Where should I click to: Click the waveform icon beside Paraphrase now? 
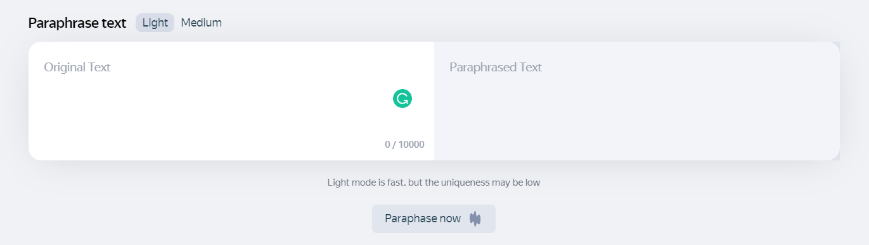click(x=475, y=218)
